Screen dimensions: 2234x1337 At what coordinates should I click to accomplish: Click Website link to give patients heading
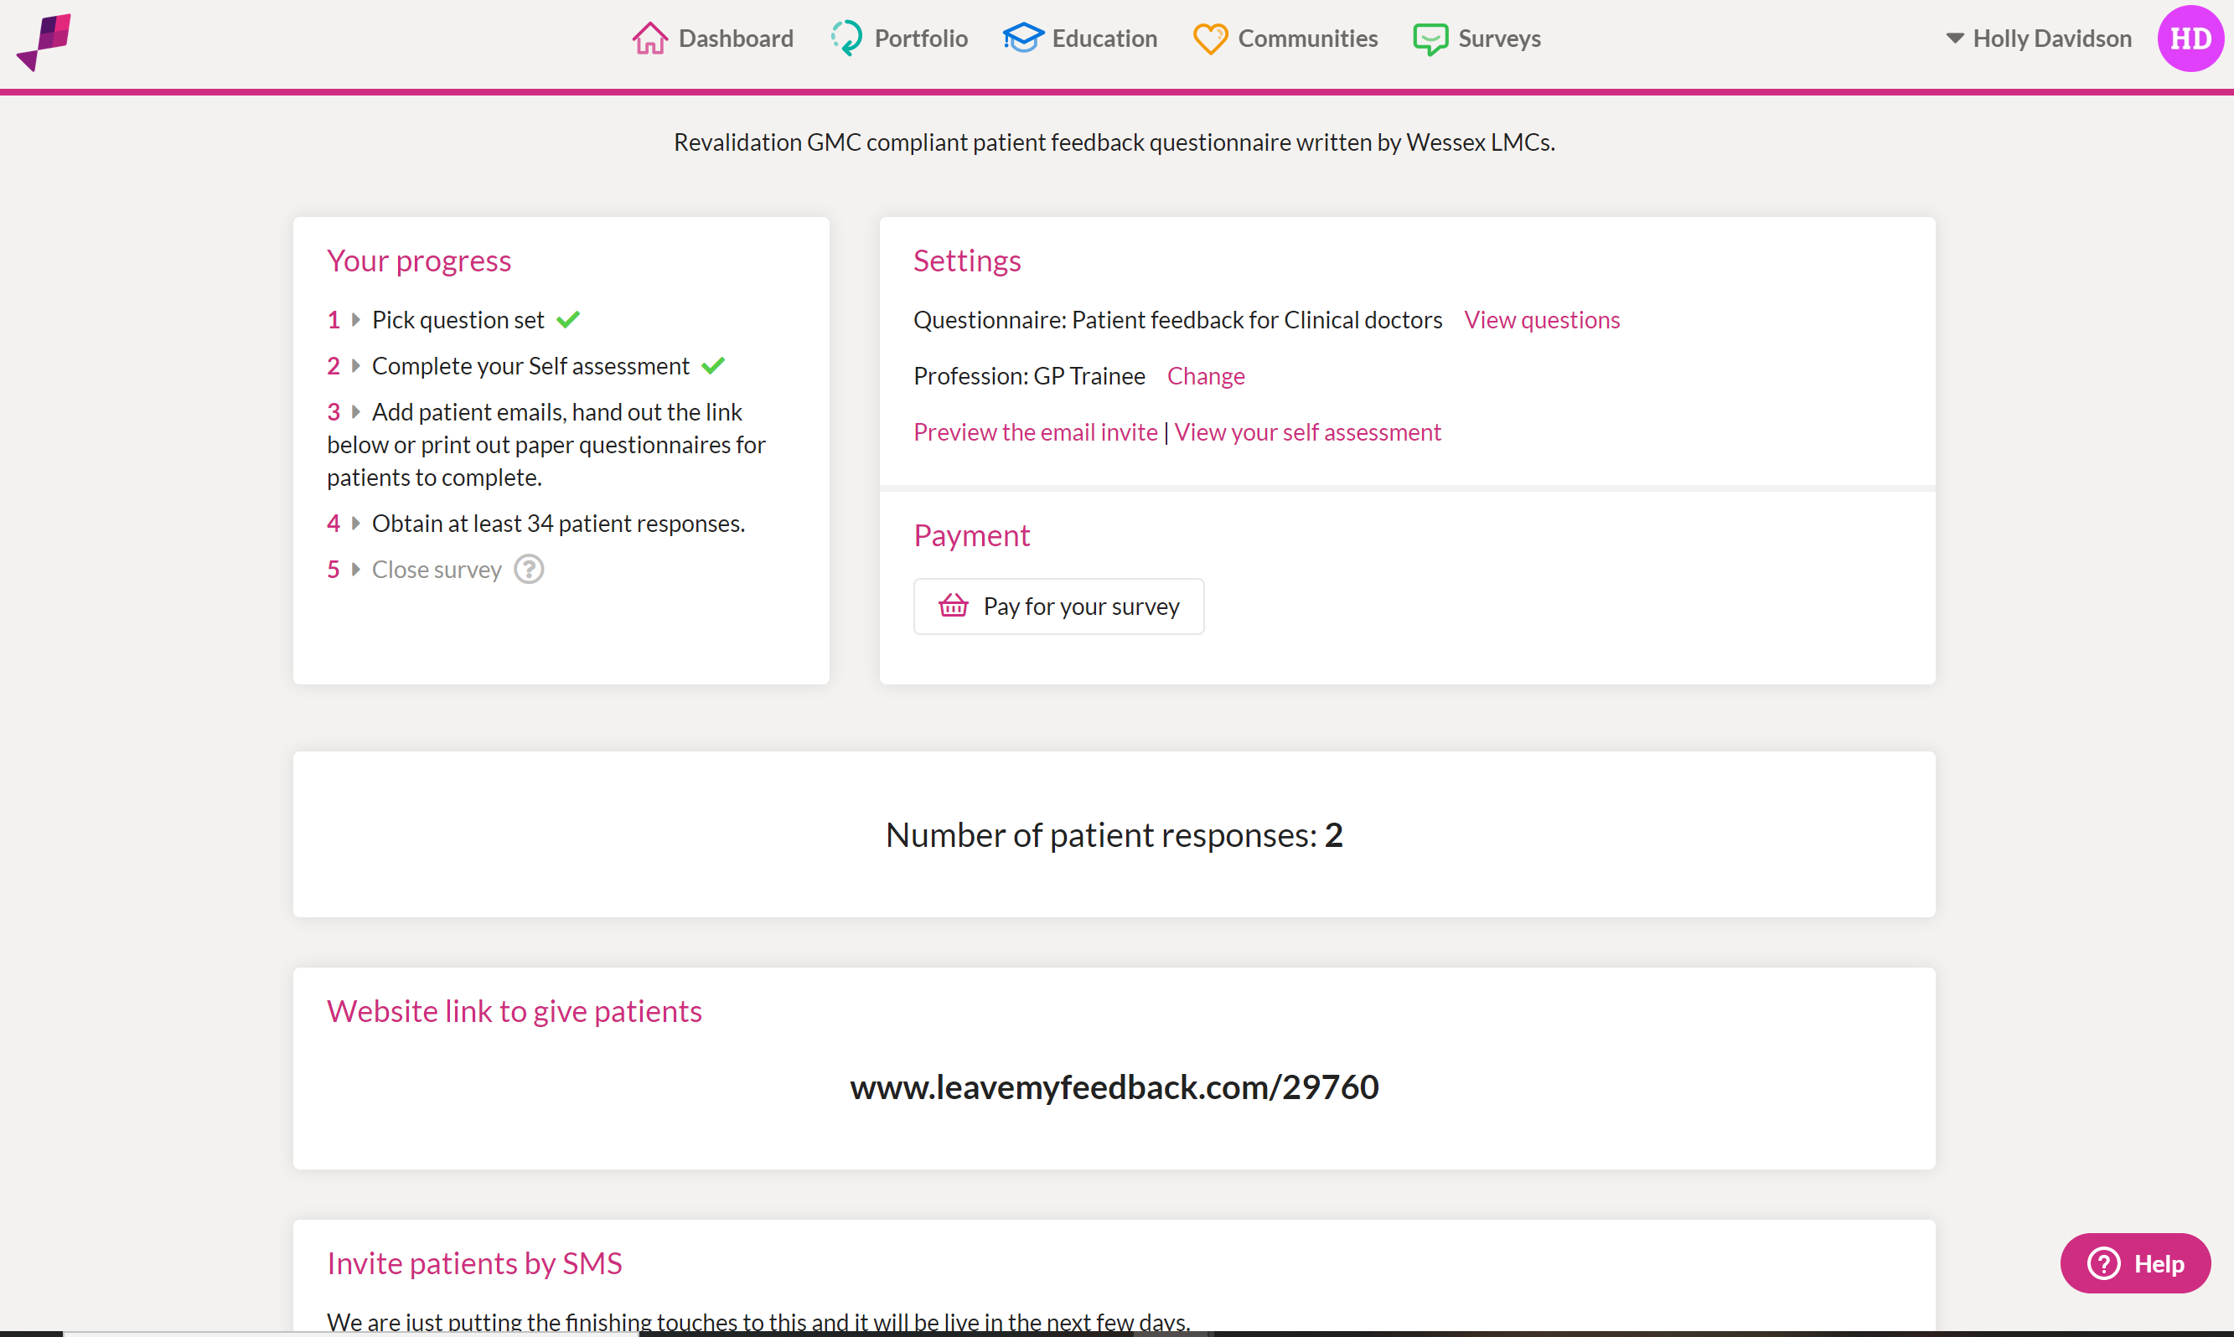(515, 1011)
